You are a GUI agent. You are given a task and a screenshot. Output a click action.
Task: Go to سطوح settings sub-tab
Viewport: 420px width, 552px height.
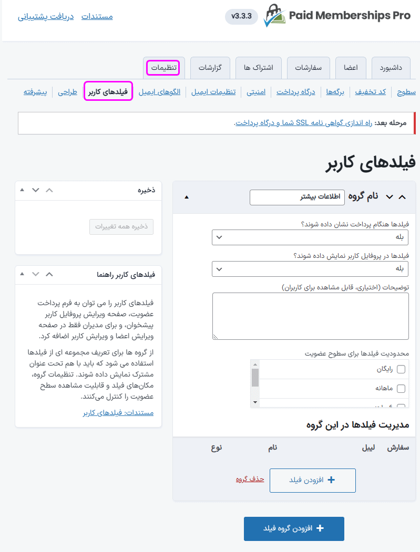pyautogui.click(x=406, y=92)
